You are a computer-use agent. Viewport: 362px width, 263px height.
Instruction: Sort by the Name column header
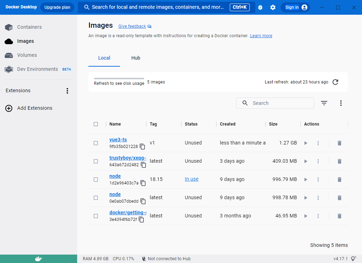[x=115, y=124]
